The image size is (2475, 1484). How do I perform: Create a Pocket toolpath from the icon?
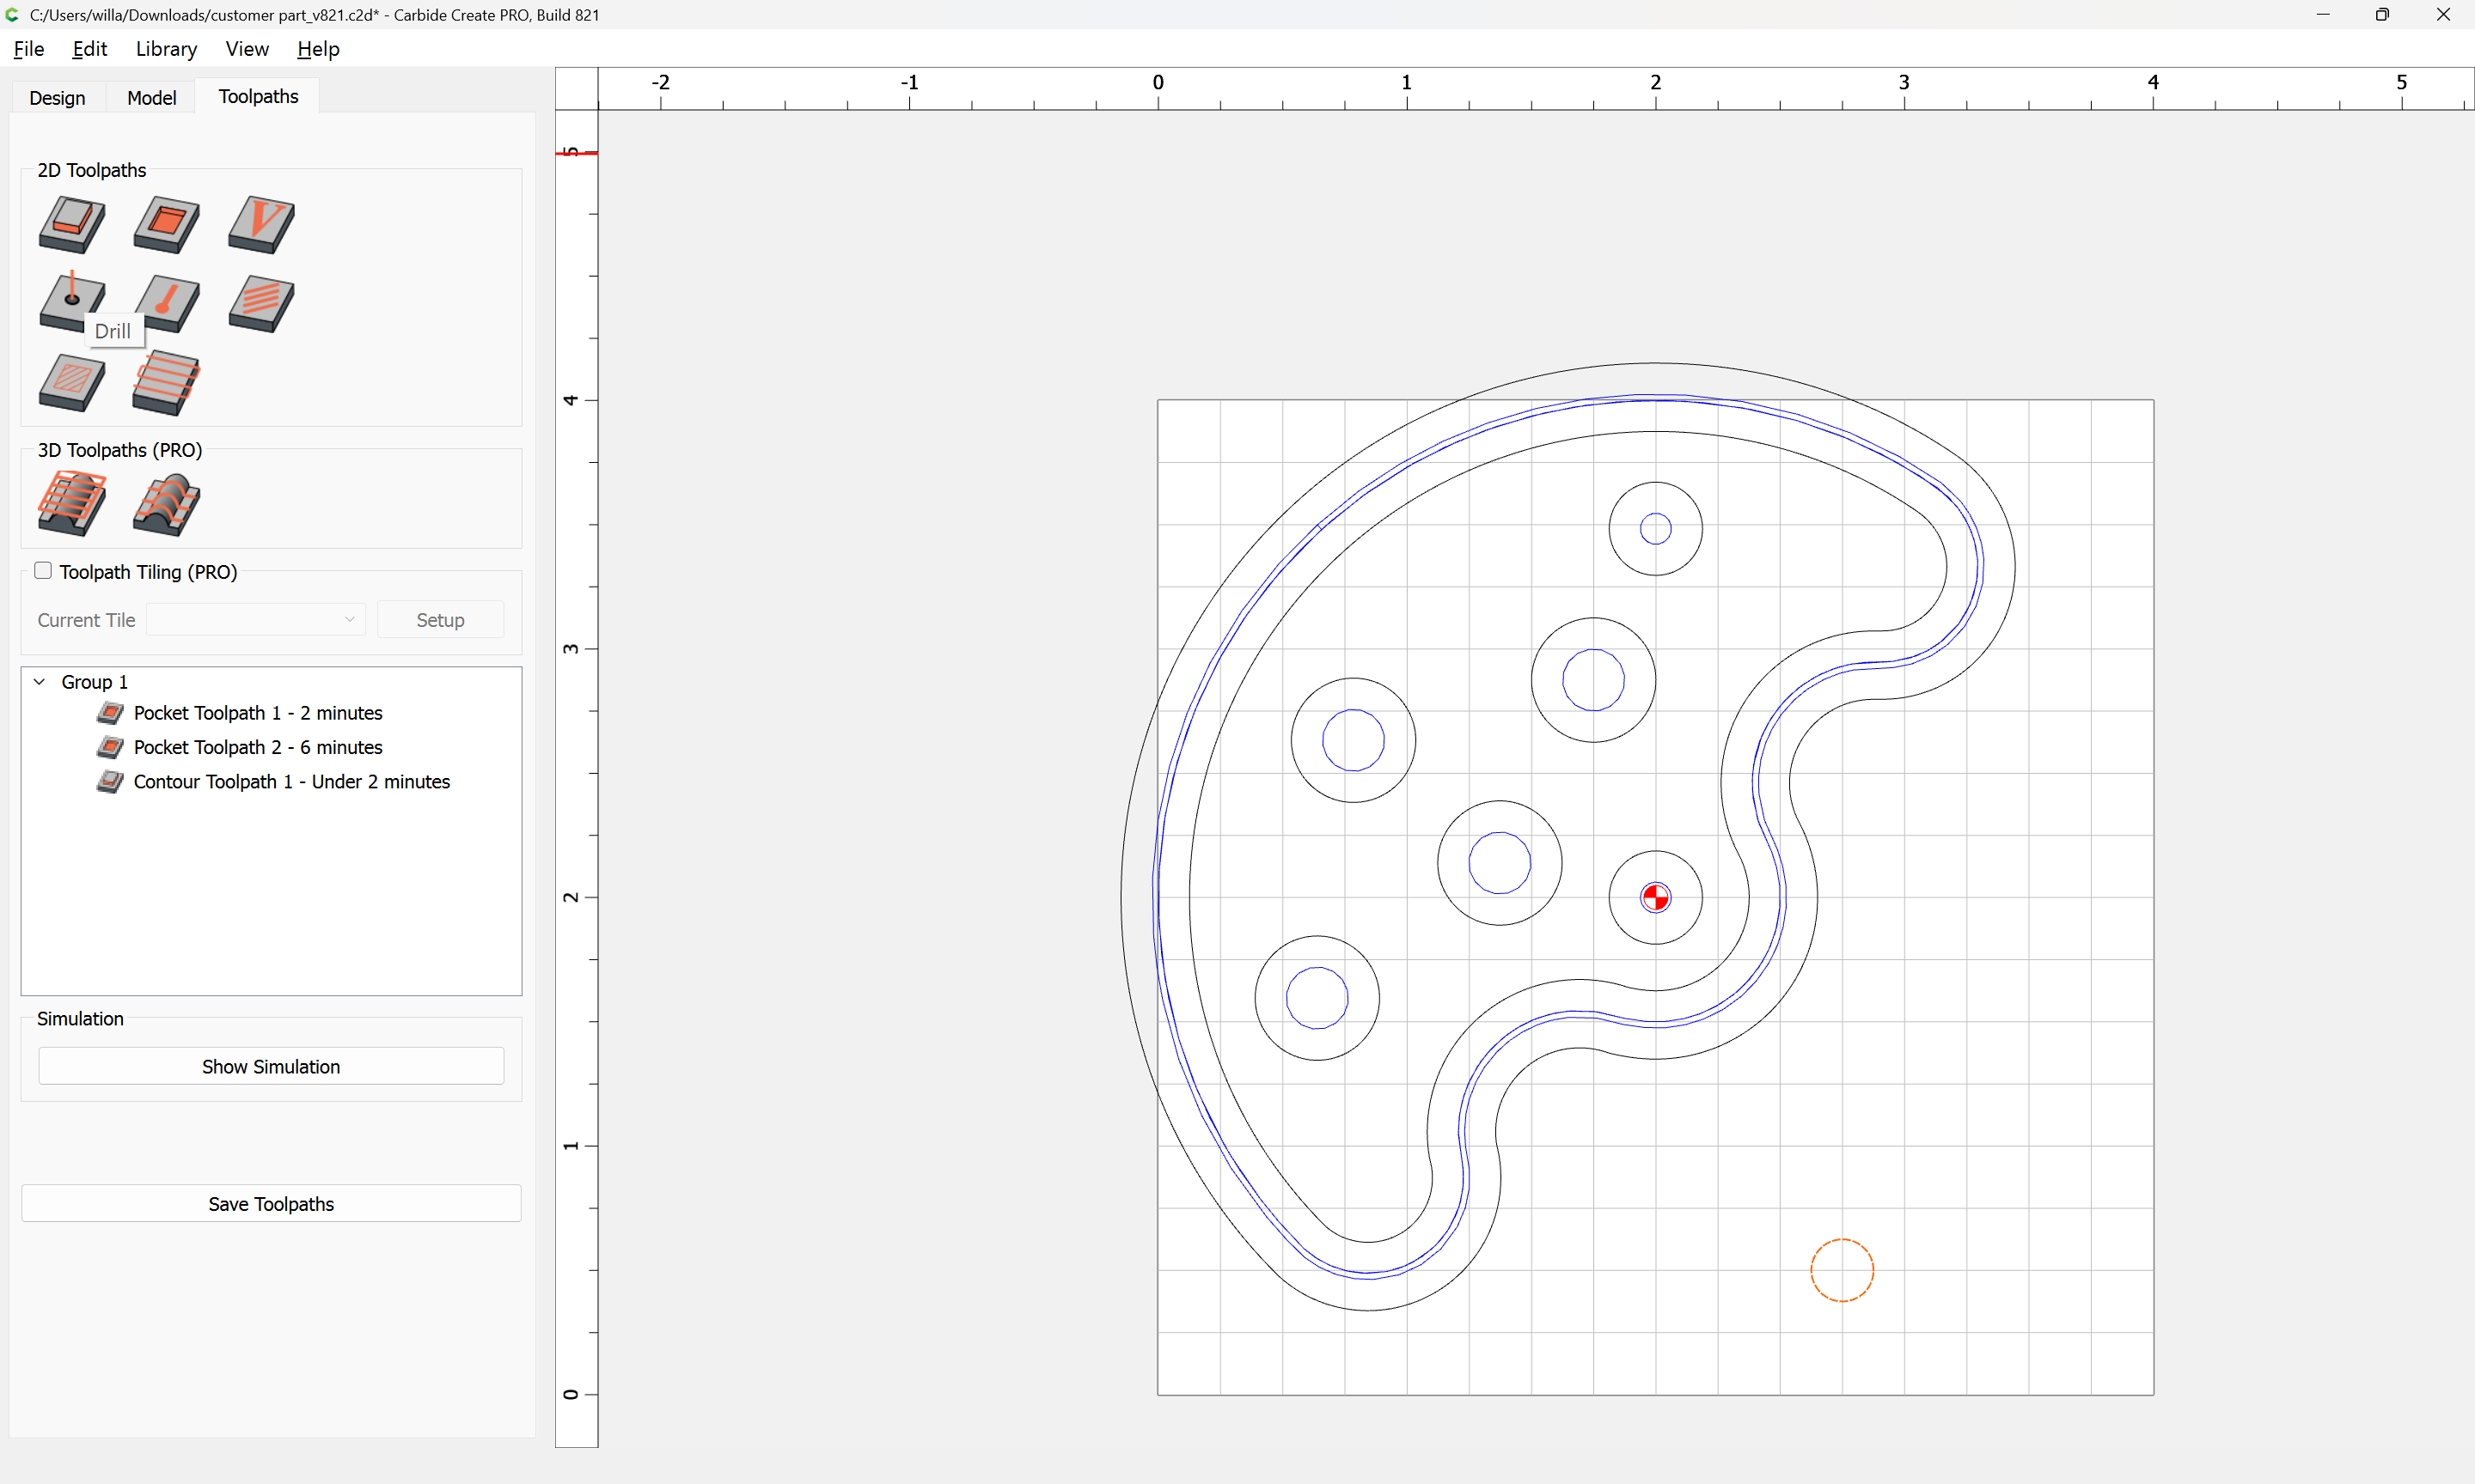[166, 224]
